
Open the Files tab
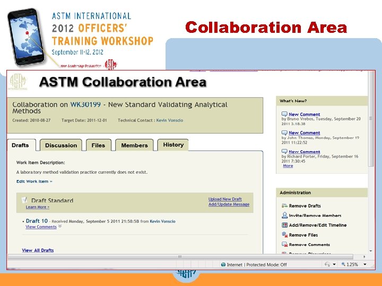pyautogui.click(x=99, y=145)
